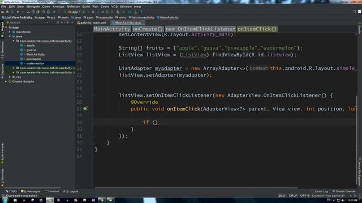
Task: Open the Build menu
Action: (86, 7)
